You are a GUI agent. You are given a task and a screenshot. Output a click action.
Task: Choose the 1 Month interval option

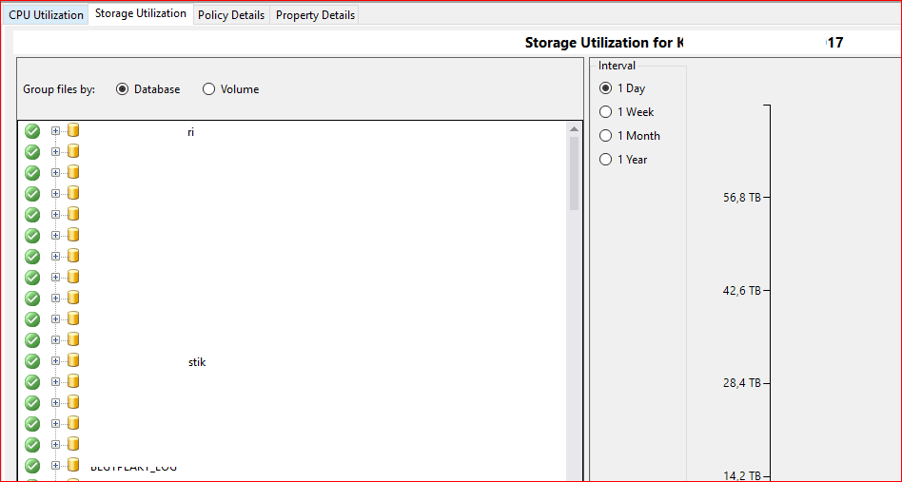pos(606,136)
